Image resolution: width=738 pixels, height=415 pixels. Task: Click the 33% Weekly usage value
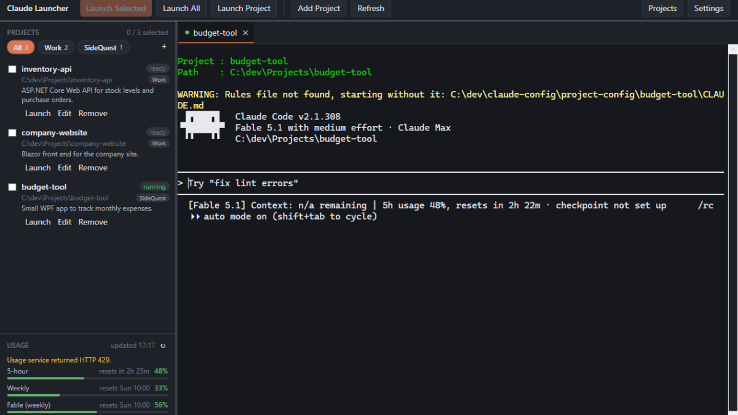161,388
